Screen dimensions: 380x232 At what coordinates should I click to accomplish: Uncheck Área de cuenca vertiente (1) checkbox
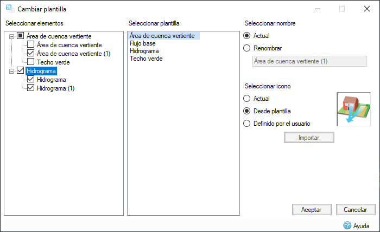click(x=30, y=53)
